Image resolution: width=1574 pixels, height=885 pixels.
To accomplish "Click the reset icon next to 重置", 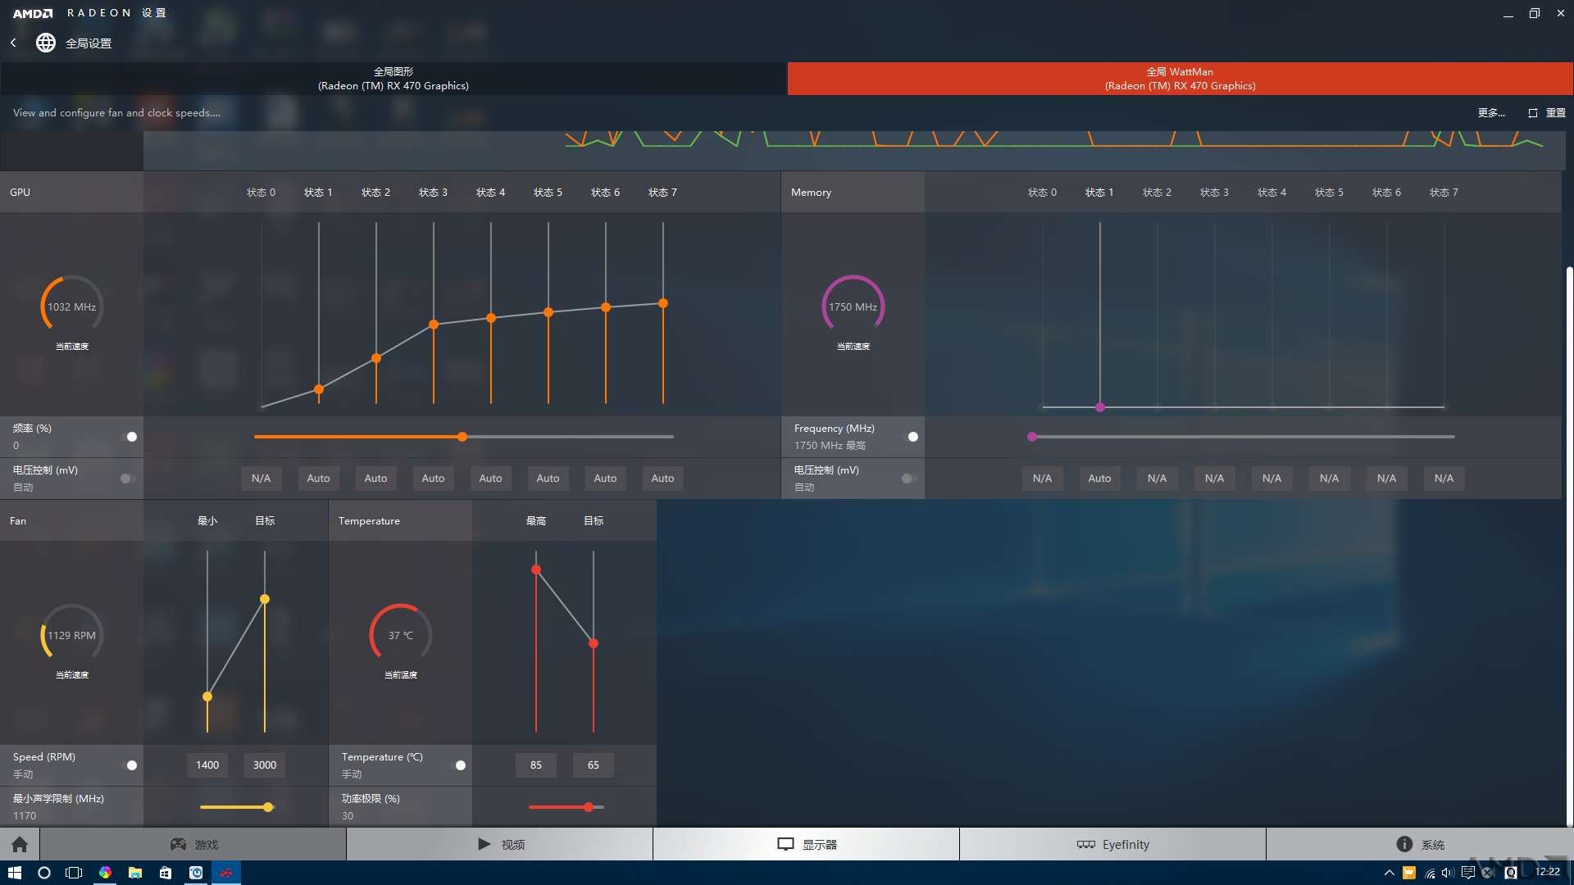I will (1533, 113).
